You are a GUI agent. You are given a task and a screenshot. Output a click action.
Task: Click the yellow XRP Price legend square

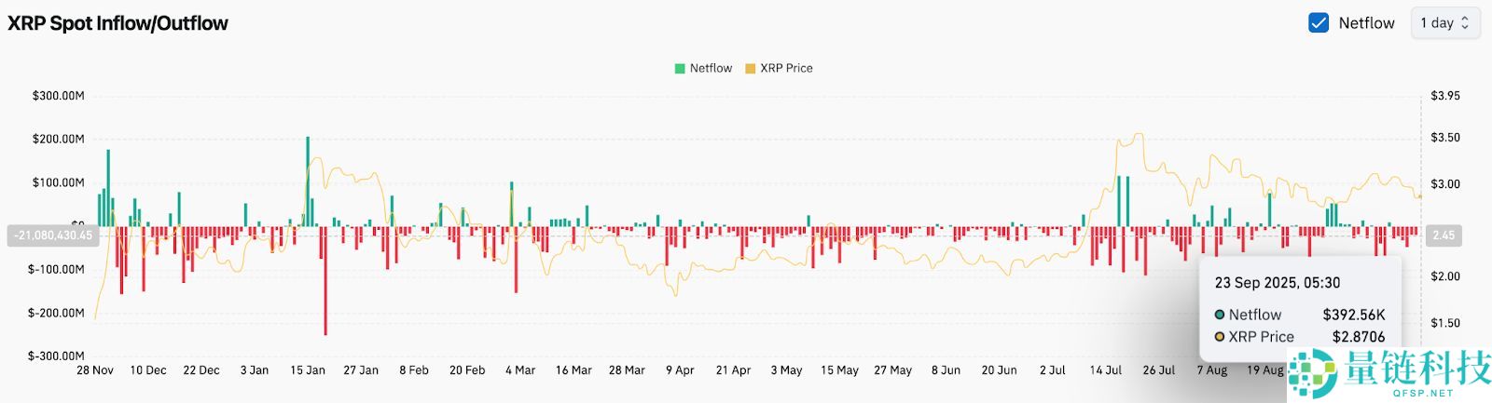pos(750,68)
